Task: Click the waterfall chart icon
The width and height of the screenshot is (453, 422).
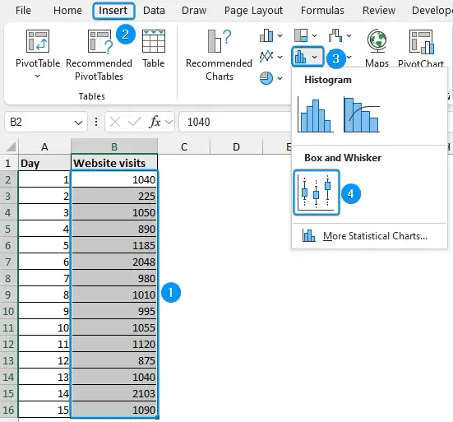Action: coord(335,35)
